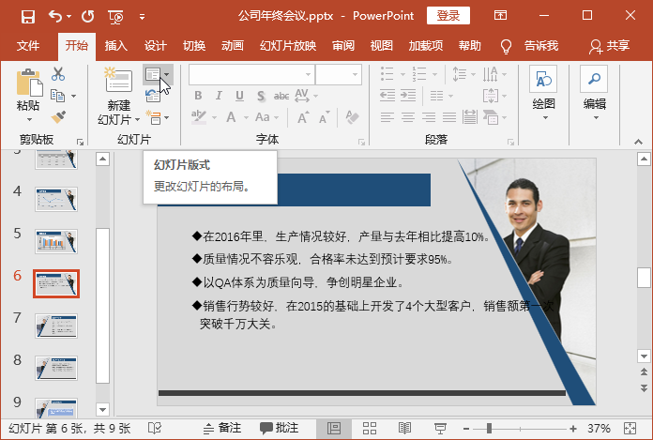
Task: Open the 帮助 tab
Action: coord(470,45)
